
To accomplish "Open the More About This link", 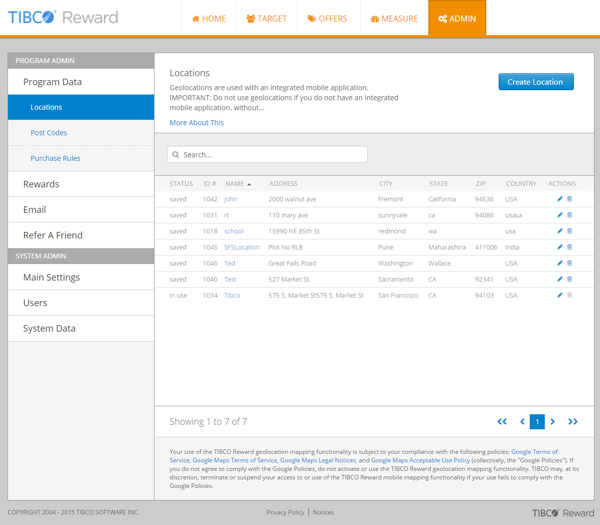I will click(197, 123).
